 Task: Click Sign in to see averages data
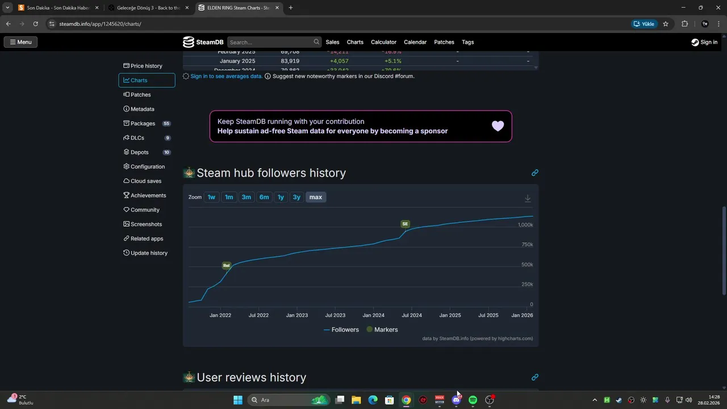[x=226, y=76]
